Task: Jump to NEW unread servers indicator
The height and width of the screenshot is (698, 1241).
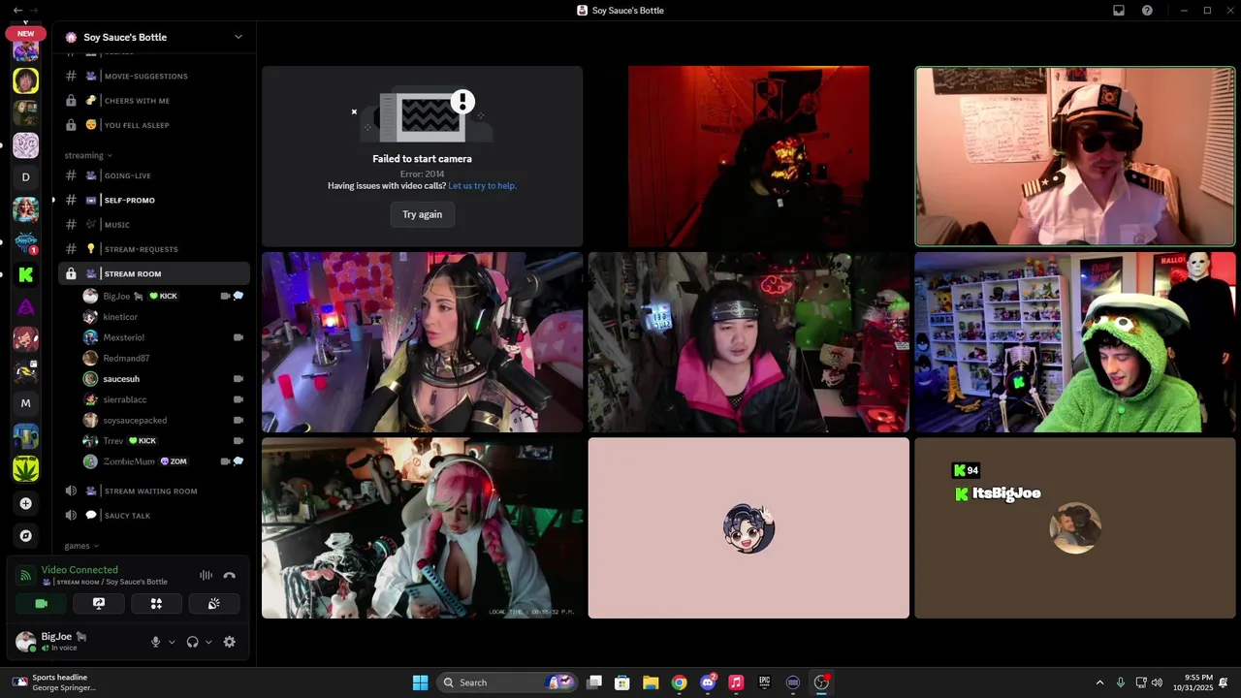Action: point(26,34)
